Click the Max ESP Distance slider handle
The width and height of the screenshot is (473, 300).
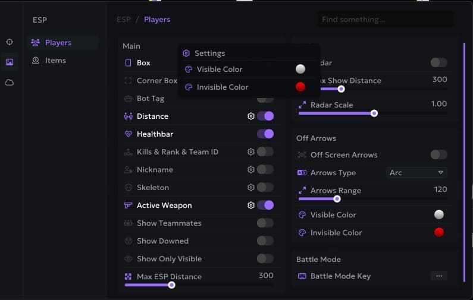171,285
